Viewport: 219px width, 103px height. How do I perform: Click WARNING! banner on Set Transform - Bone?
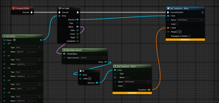point(185,40)
